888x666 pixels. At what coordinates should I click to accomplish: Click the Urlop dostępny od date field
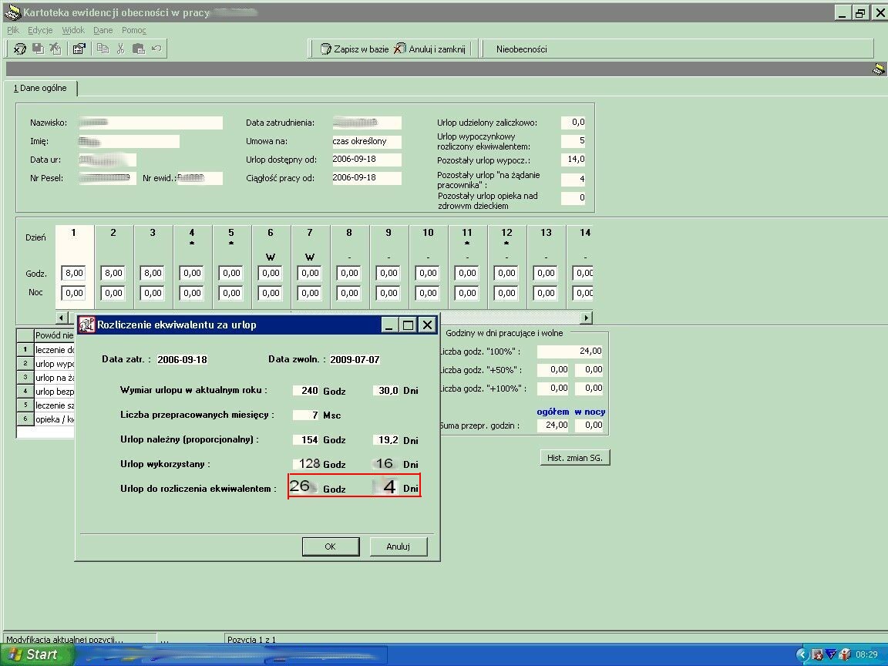[366, 159]
